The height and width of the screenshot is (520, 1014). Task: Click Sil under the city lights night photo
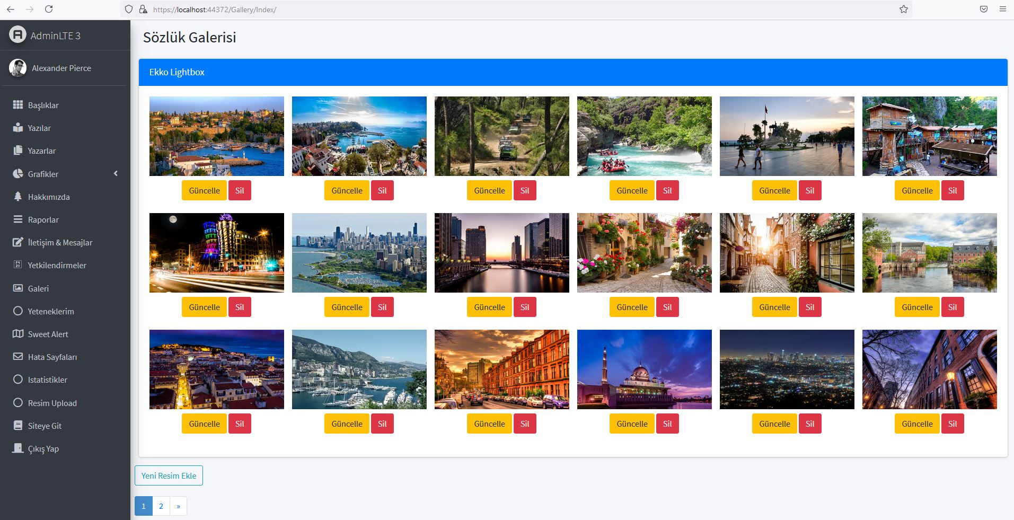[810, 424]
